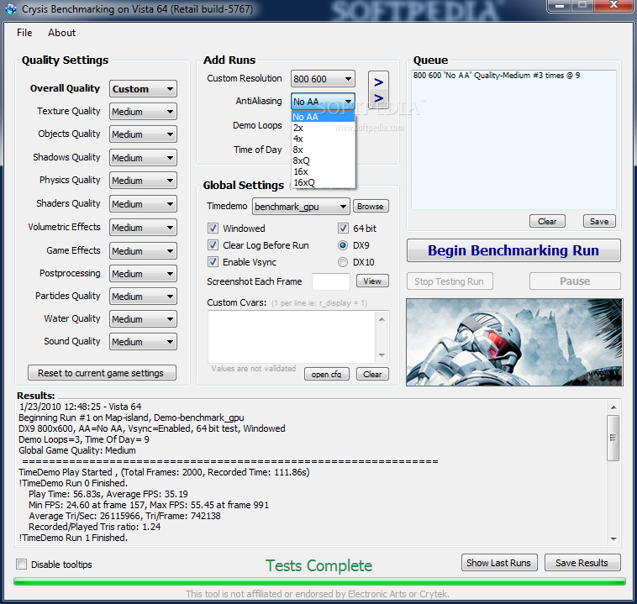
Task: Disable the Enable Vsync checkbox
Action: 213,262
